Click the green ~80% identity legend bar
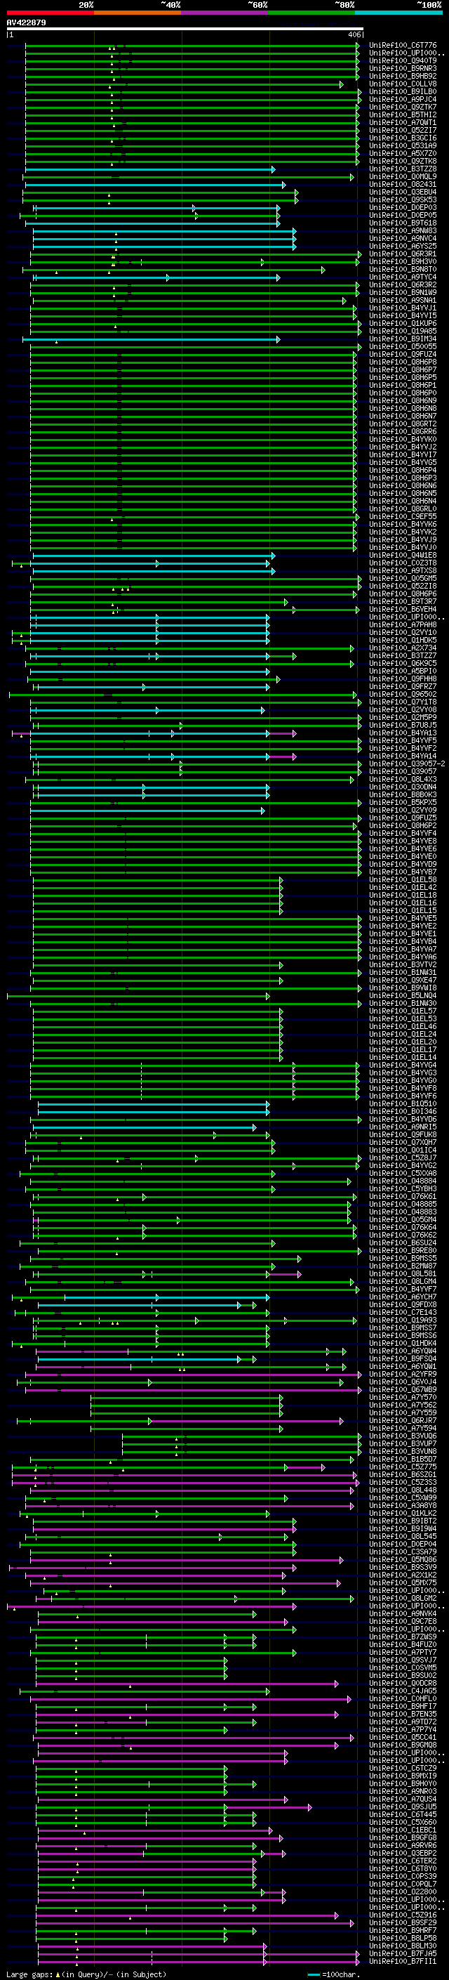The width and height of the screenshot is (449, 1980). [x=311, y=13]
